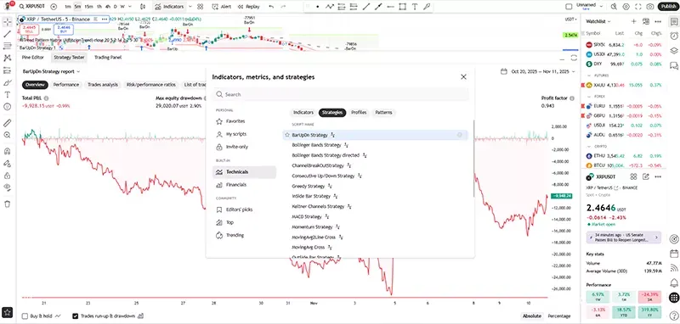
Task: Open the measure ruler tool
Action: point(7,123)
